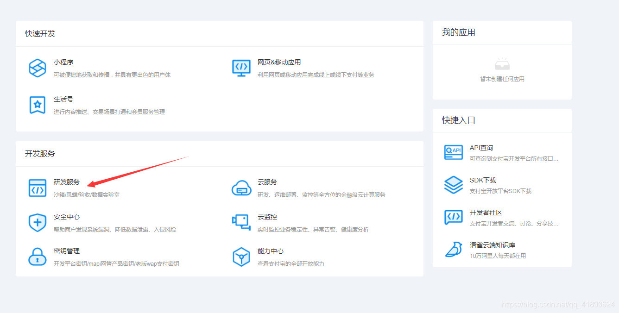Viewport: 619px width, 313px height.
Task: Visit the 开发者社区 link
Action: click(x=486, y=213)
